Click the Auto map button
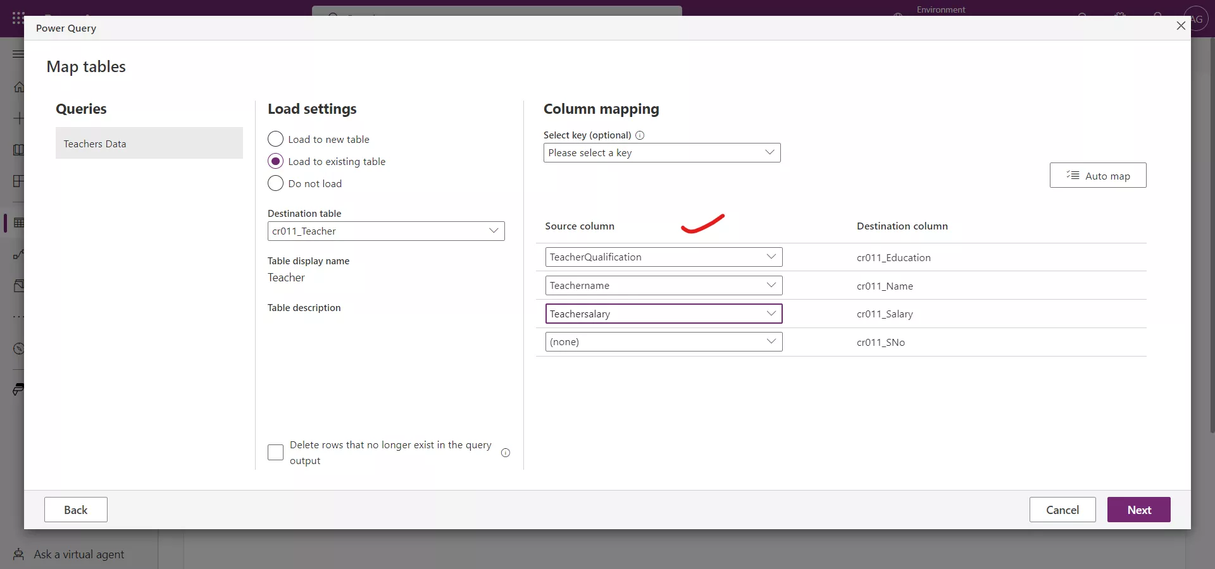The image size is (1215, 569). point(1097,175)
